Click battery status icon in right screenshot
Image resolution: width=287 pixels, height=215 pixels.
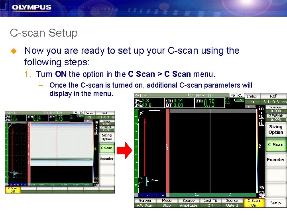[239, 100]
